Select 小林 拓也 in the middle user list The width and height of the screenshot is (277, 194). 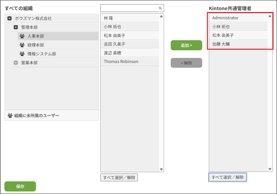[130, 27]
